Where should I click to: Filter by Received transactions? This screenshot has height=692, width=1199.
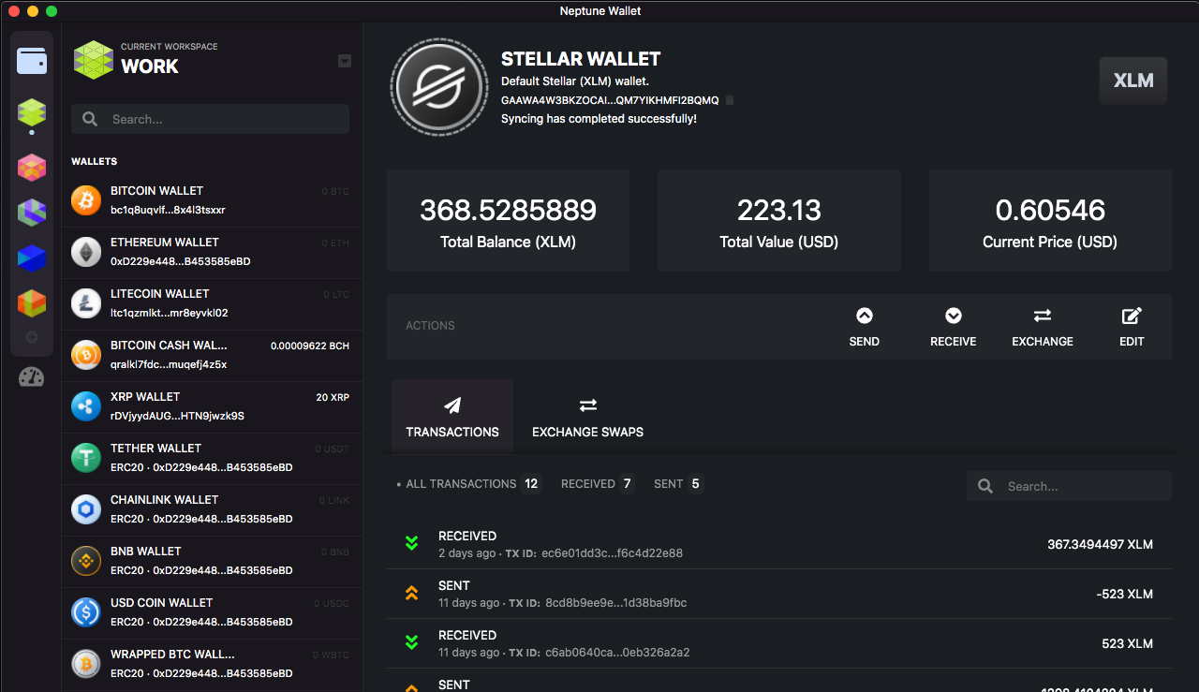tap(597, 484)
